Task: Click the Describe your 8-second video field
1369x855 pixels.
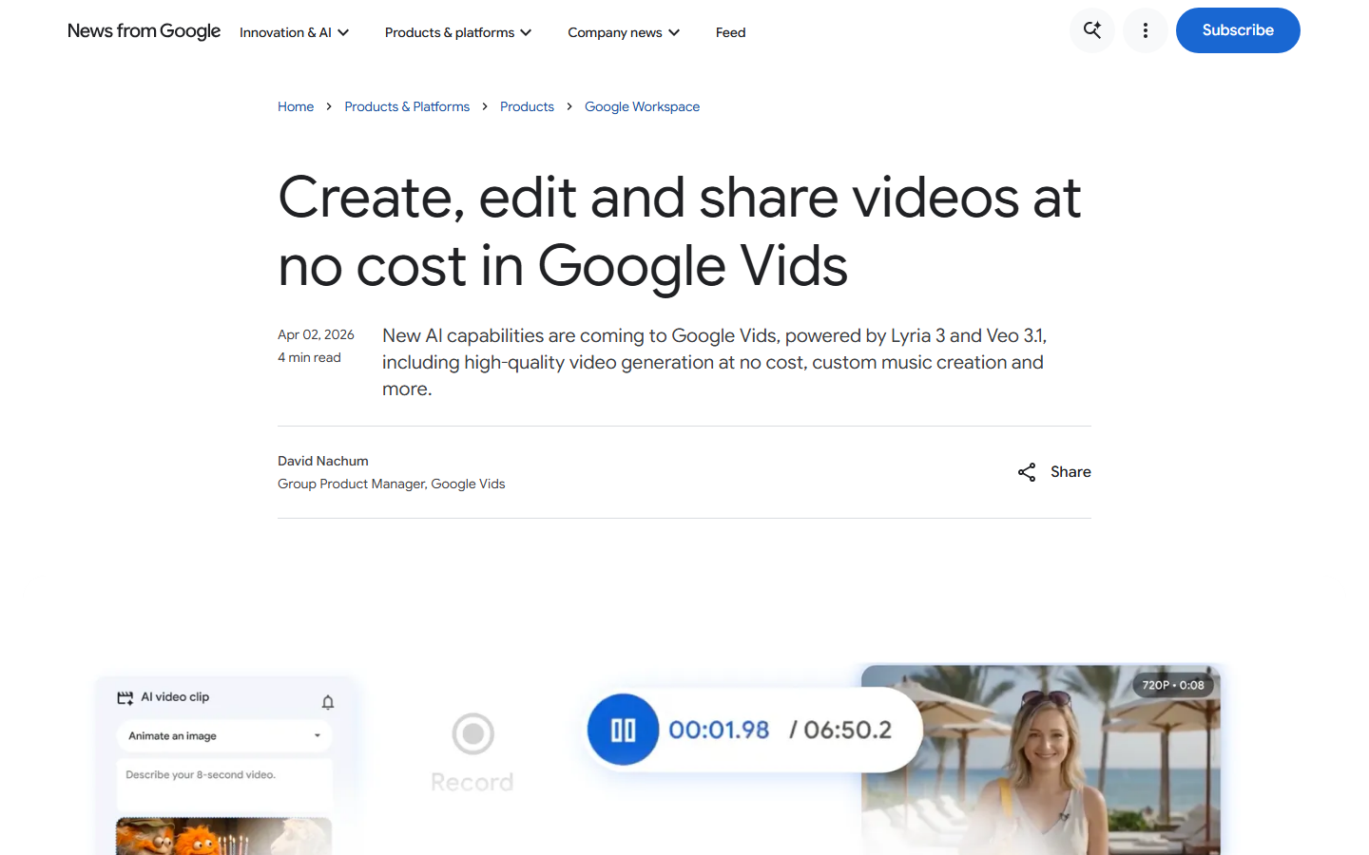Action: click(224, 785)
